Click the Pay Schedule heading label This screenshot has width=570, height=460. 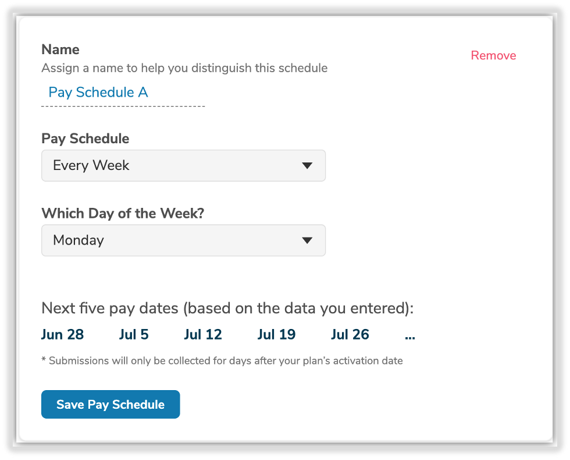85,139
